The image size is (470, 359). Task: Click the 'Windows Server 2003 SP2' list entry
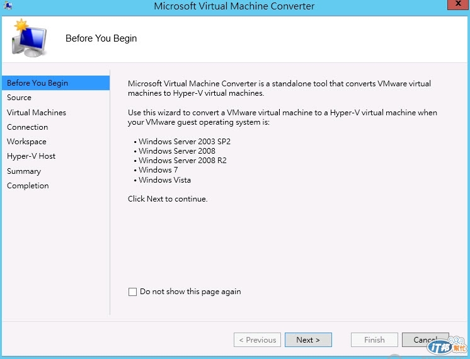pyautogui.click(x=185, y=142)
